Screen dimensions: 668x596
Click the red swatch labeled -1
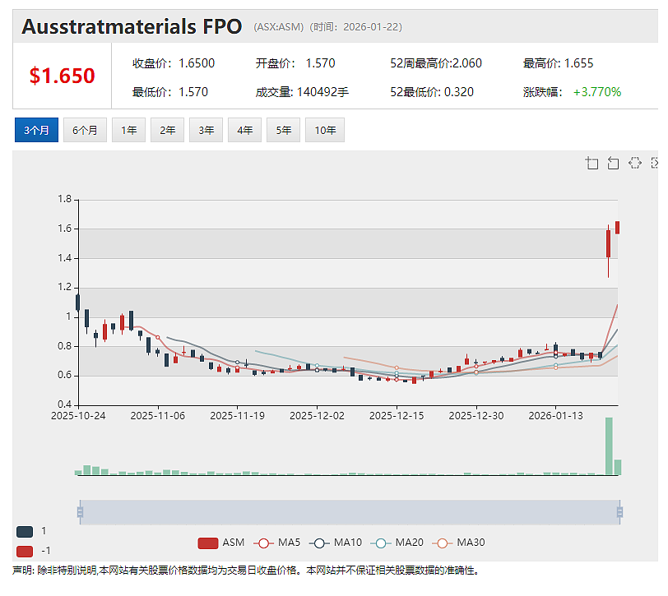(25, 552)
